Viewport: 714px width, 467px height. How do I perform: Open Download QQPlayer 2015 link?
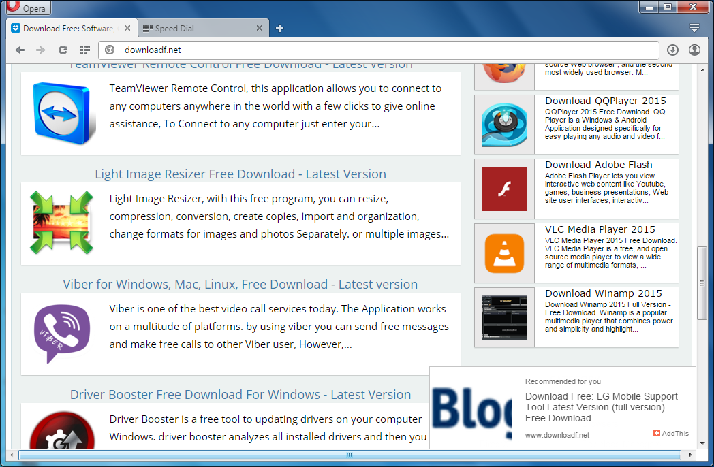[x=606, y=101]
